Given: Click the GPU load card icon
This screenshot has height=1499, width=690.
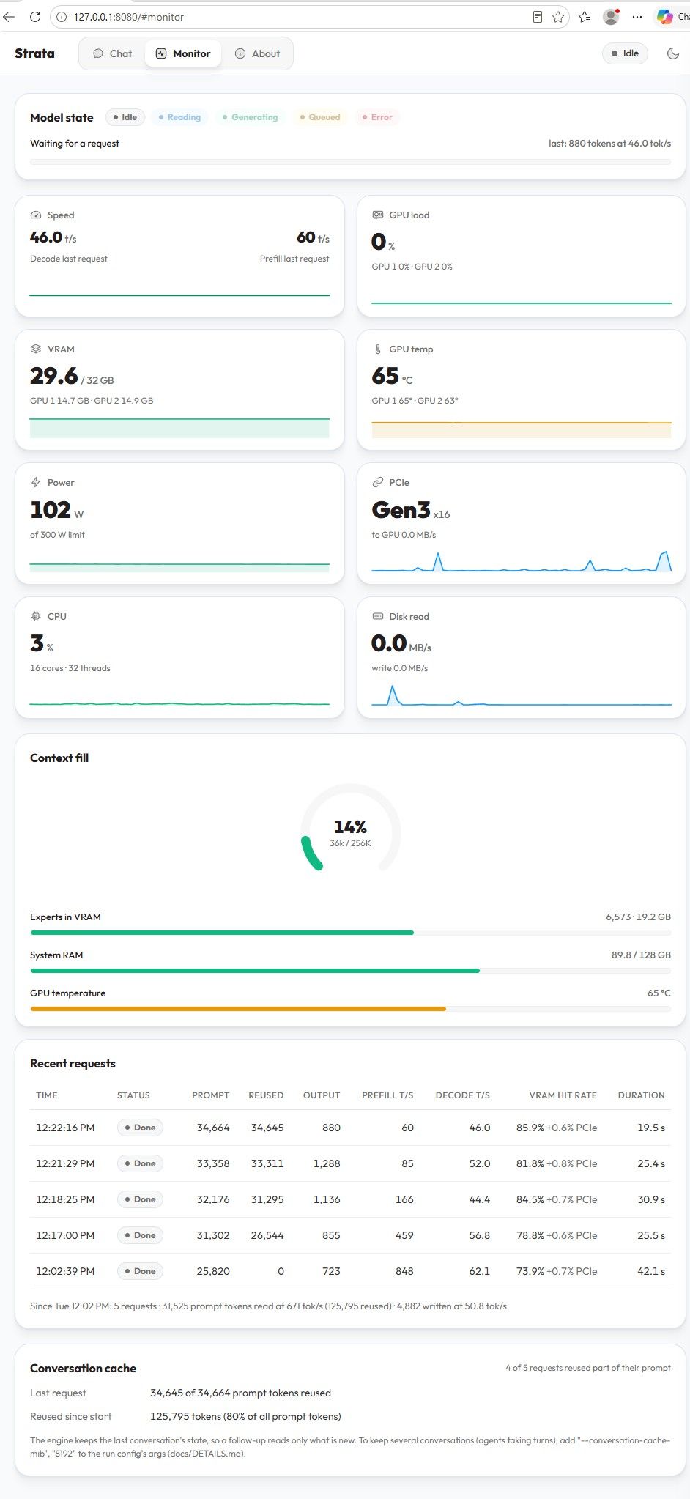Looking at the screenshot, I should (x=377, y=215).
